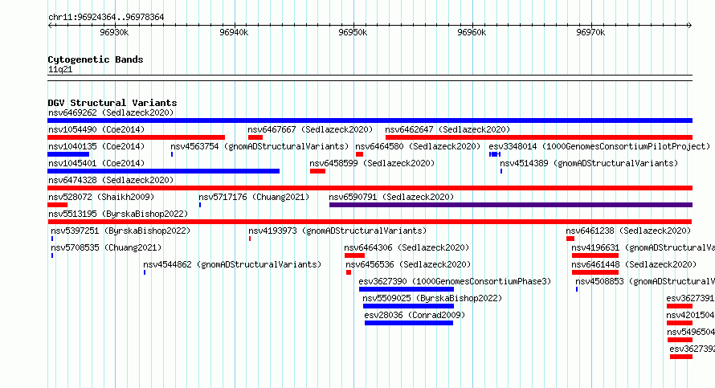Viewport: 715px width, 388px height.
Task: Select the long blue nsv6469262 variant bar
Action: (x=370, y=120)
